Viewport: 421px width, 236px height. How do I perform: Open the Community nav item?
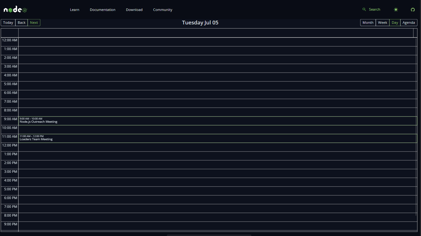(163, 10)
